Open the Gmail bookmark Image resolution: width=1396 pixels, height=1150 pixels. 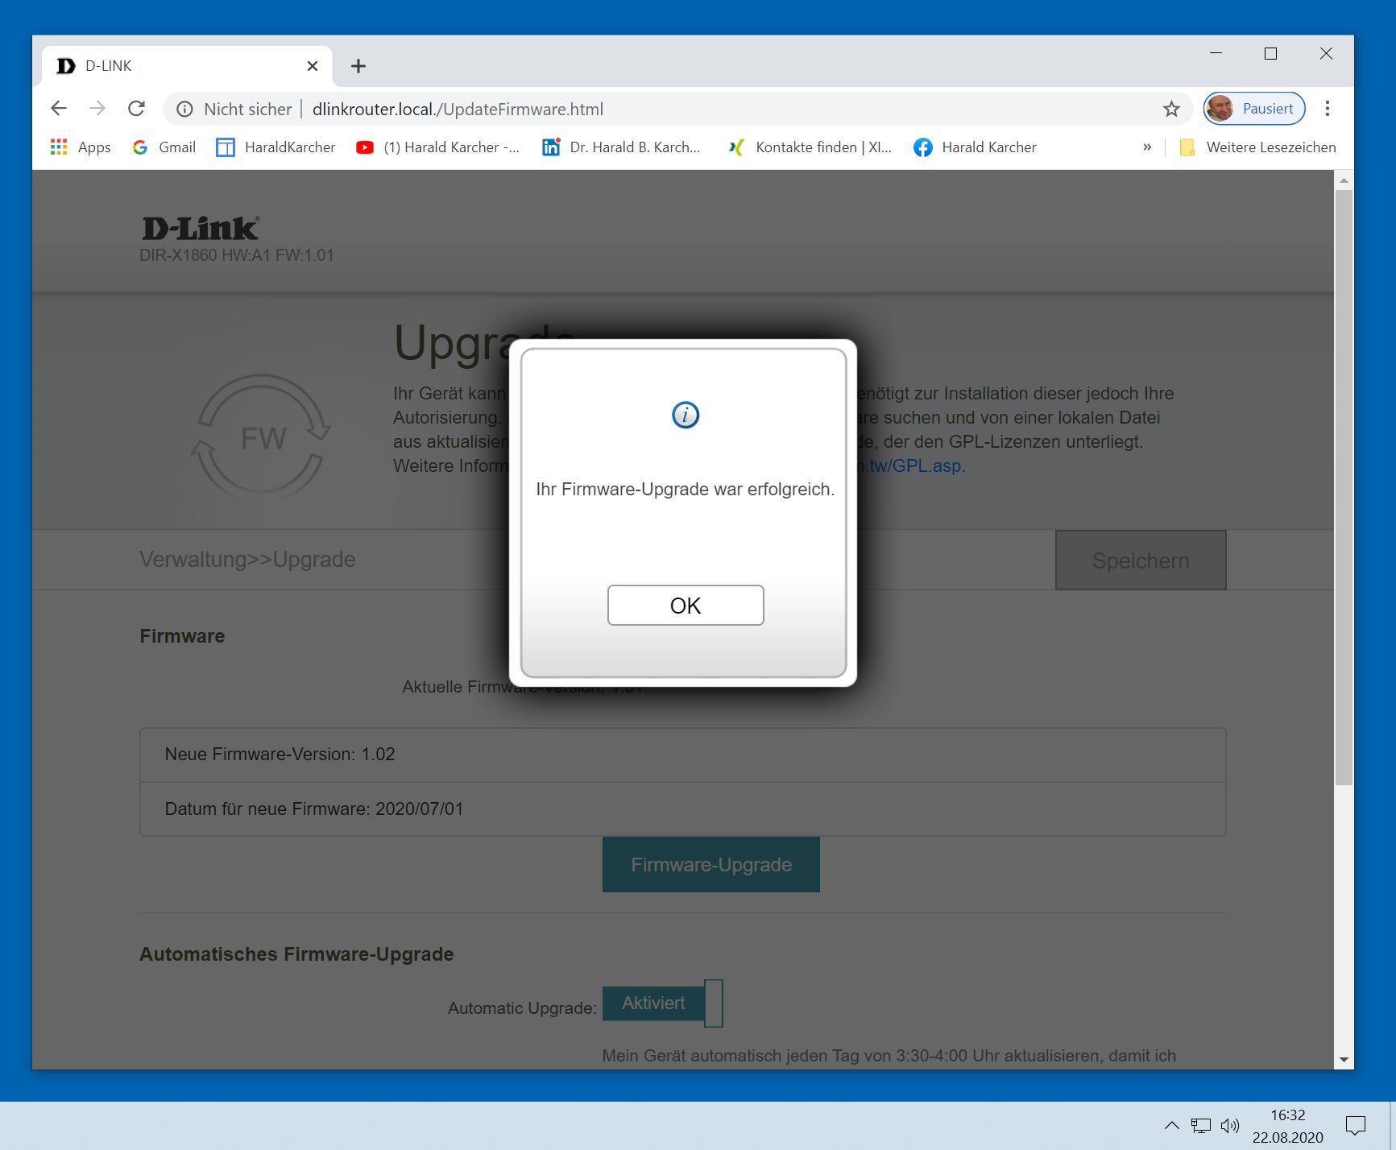click(x=164, y=147)
